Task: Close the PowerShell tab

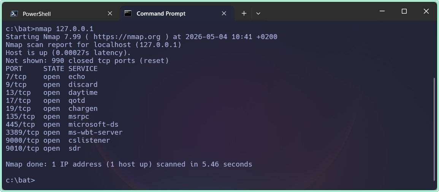Action: click(x=110, y=13)
